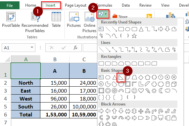Choose the Double Brace shape in Basic Shapes

pyautogui.click(x=108, y=97)
